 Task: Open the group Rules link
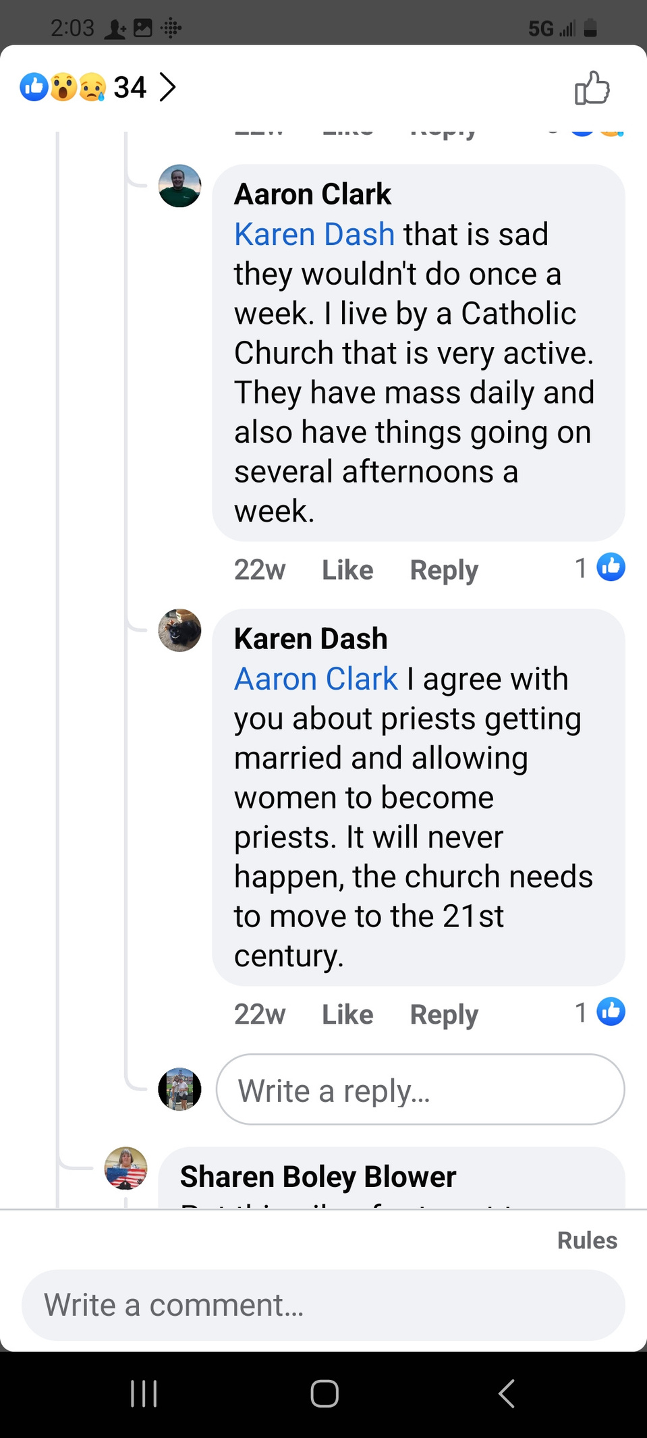[587, 1240]
